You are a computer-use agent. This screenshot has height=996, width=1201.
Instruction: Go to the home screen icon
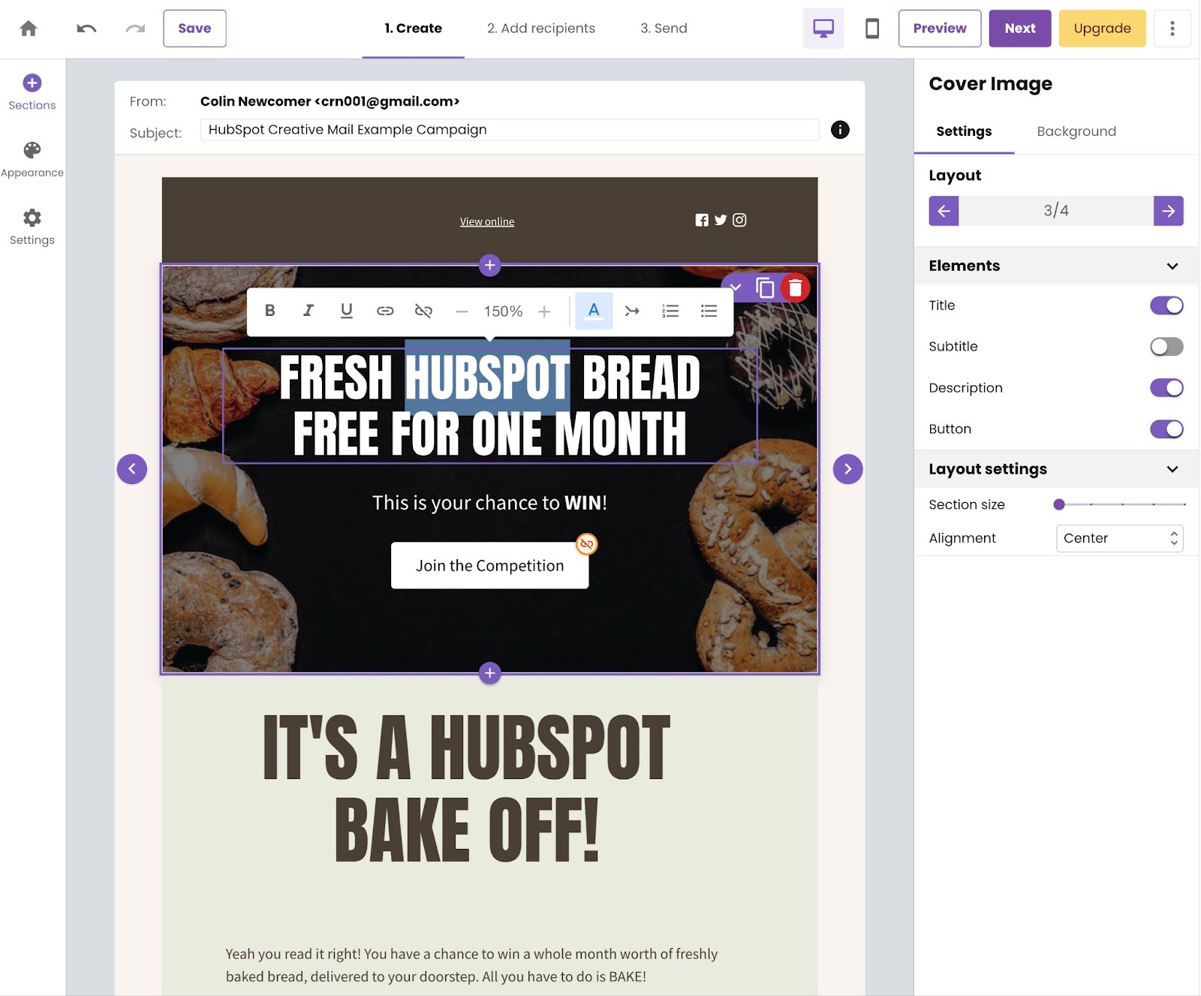coord(29,29)
